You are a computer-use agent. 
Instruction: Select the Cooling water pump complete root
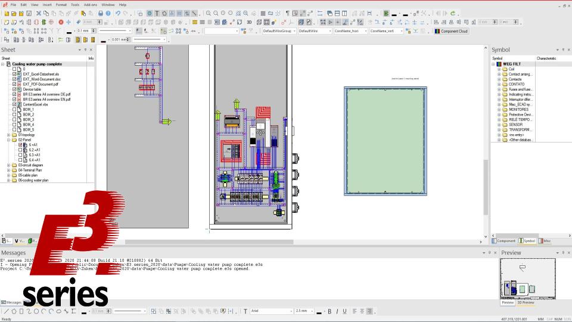point(37,64)
